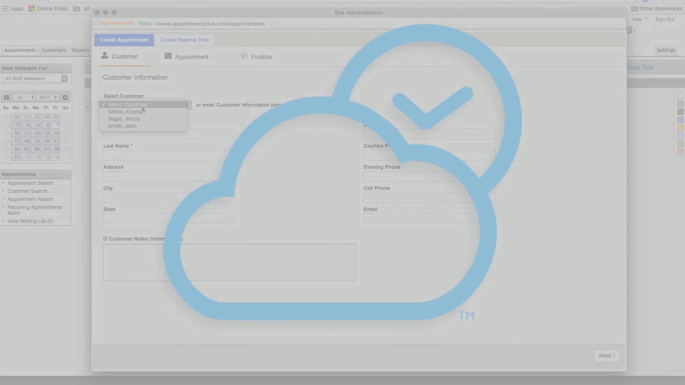
Task: Open the Apps grid in bookmarks bar
Action: pos(13,9)
